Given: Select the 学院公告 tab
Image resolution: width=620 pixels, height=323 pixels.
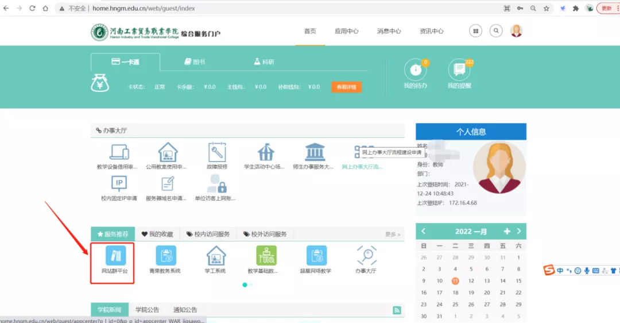Looking at the screenshot, I should [x=148, y=310].
